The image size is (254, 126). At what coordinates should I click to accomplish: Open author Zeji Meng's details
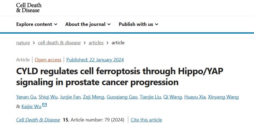pos(94,97)
